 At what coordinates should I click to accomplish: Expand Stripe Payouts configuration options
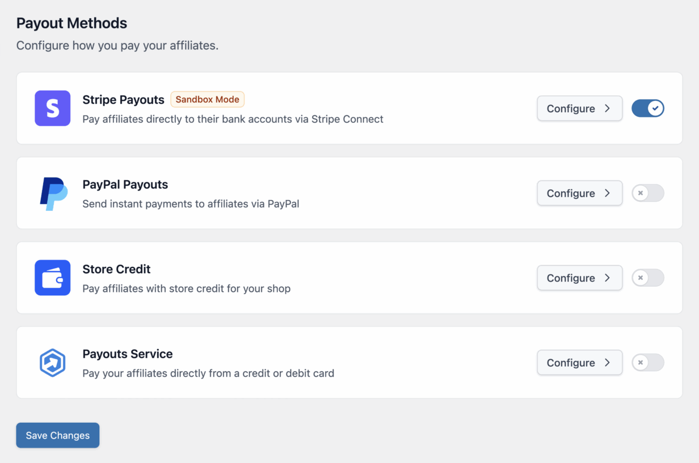point(579,108)
